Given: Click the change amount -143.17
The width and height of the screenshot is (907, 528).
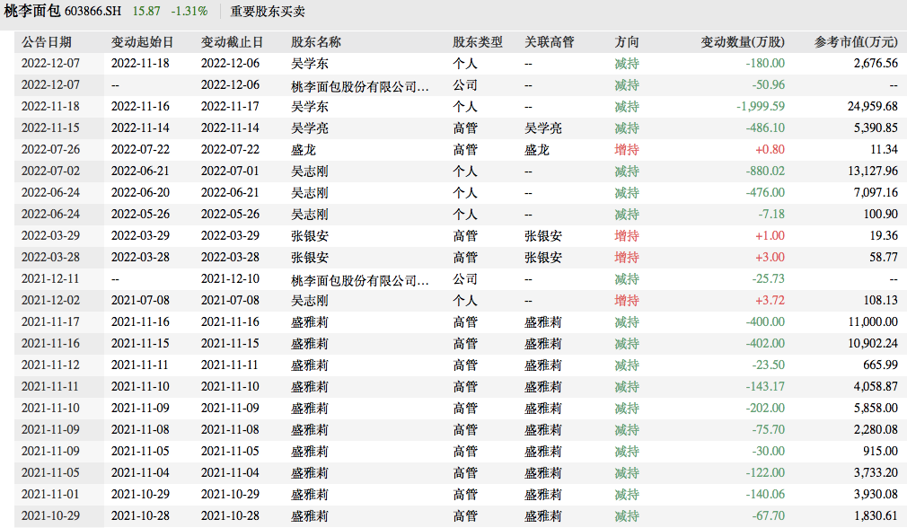Looking at the screenshot, I should tap(765, 386).
